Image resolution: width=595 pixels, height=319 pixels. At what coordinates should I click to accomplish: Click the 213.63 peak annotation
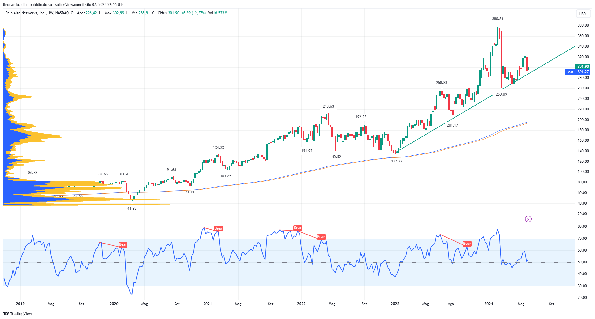click(328, 106)
